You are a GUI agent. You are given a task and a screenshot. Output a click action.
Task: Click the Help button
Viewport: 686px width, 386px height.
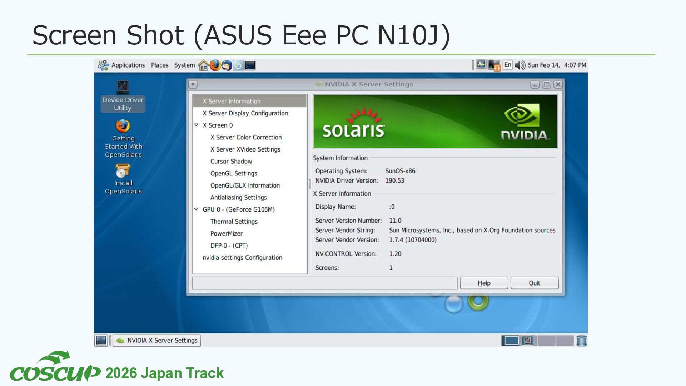coord(484,283)
